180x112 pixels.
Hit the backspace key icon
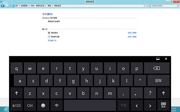157,68
